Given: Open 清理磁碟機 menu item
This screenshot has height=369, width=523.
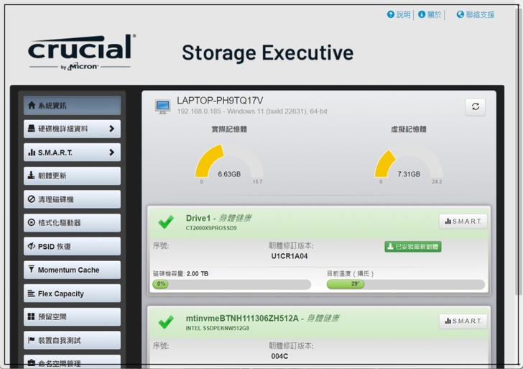Looking at the screenshot, I should tap(72, 199).
